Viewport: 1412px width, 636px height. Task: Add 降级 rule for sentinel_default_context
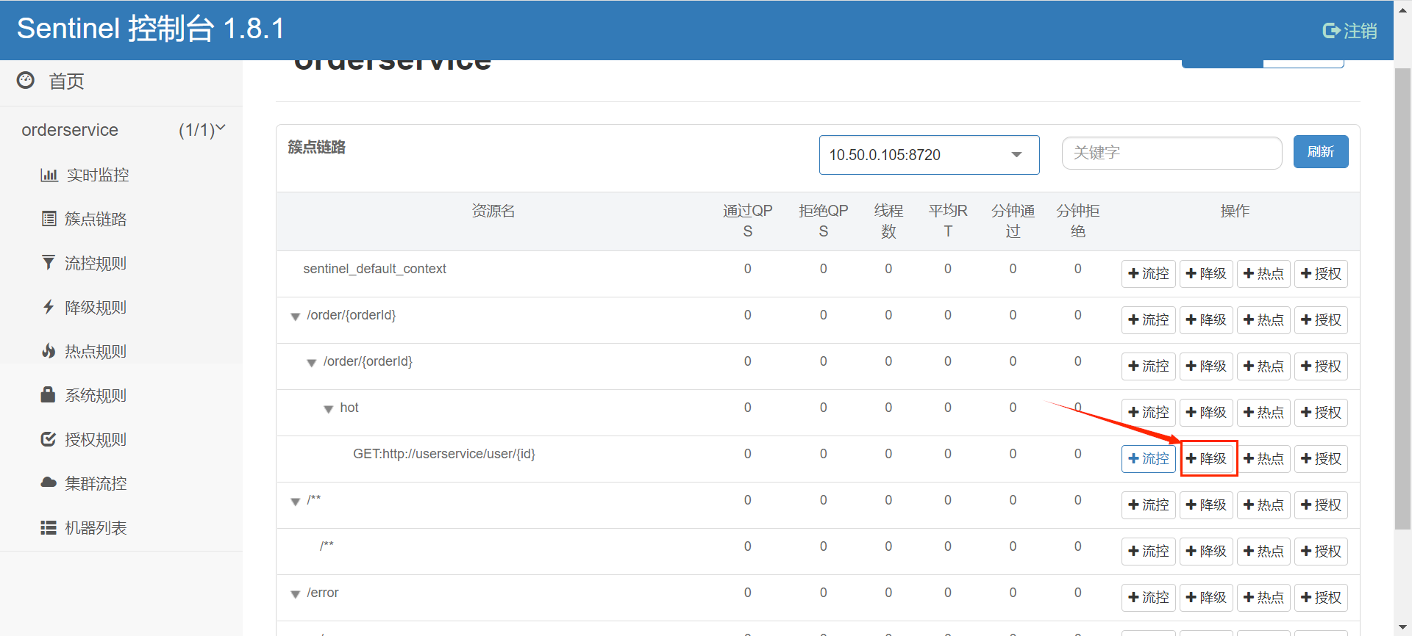pos(1206,273)
